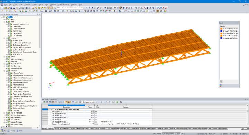Open the Views navigator tab

point(19,131)
